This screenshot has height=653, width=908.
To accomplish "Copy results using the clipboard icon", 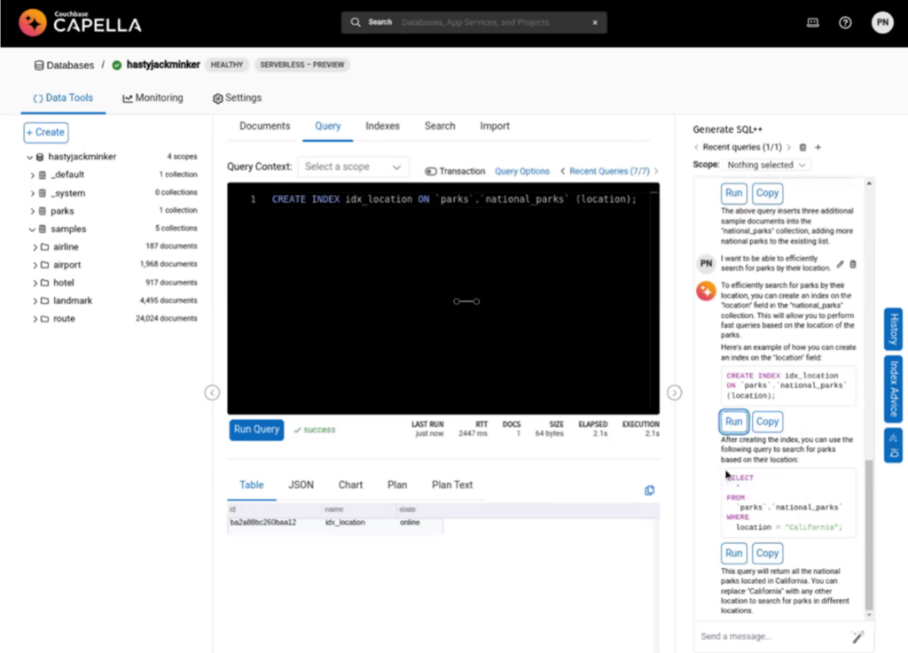I will [x=649, y=491].
